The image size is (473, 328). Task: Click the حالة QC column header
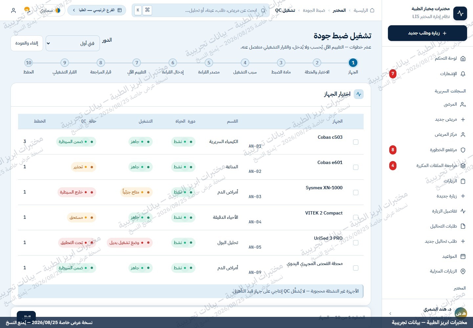point(88,121)
